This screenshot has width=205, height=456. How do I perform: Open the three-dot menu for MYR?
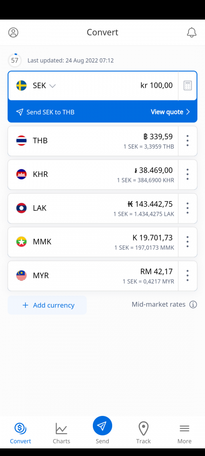tap(188, 276)
